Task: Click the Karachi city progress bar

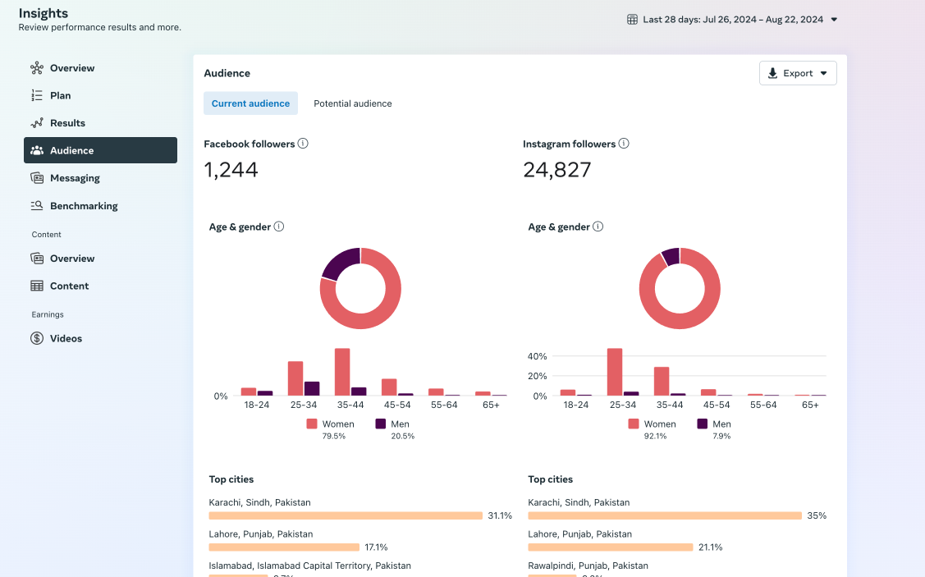Action: point(345,515)
